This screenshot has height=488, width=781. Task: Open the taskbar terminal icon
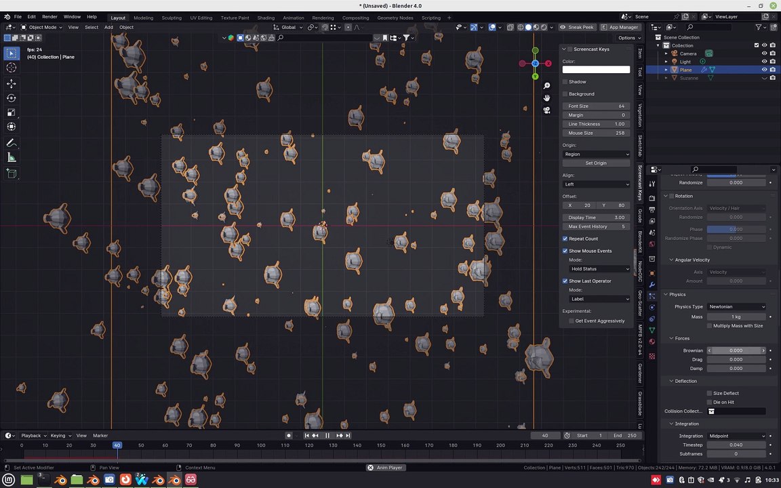click(43, 480)
